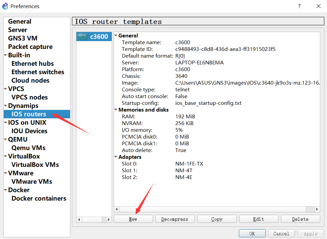The image size is (327, 239).
Task: Click the Slot 2 value NM-4E
Action: (x=184, y=177)
